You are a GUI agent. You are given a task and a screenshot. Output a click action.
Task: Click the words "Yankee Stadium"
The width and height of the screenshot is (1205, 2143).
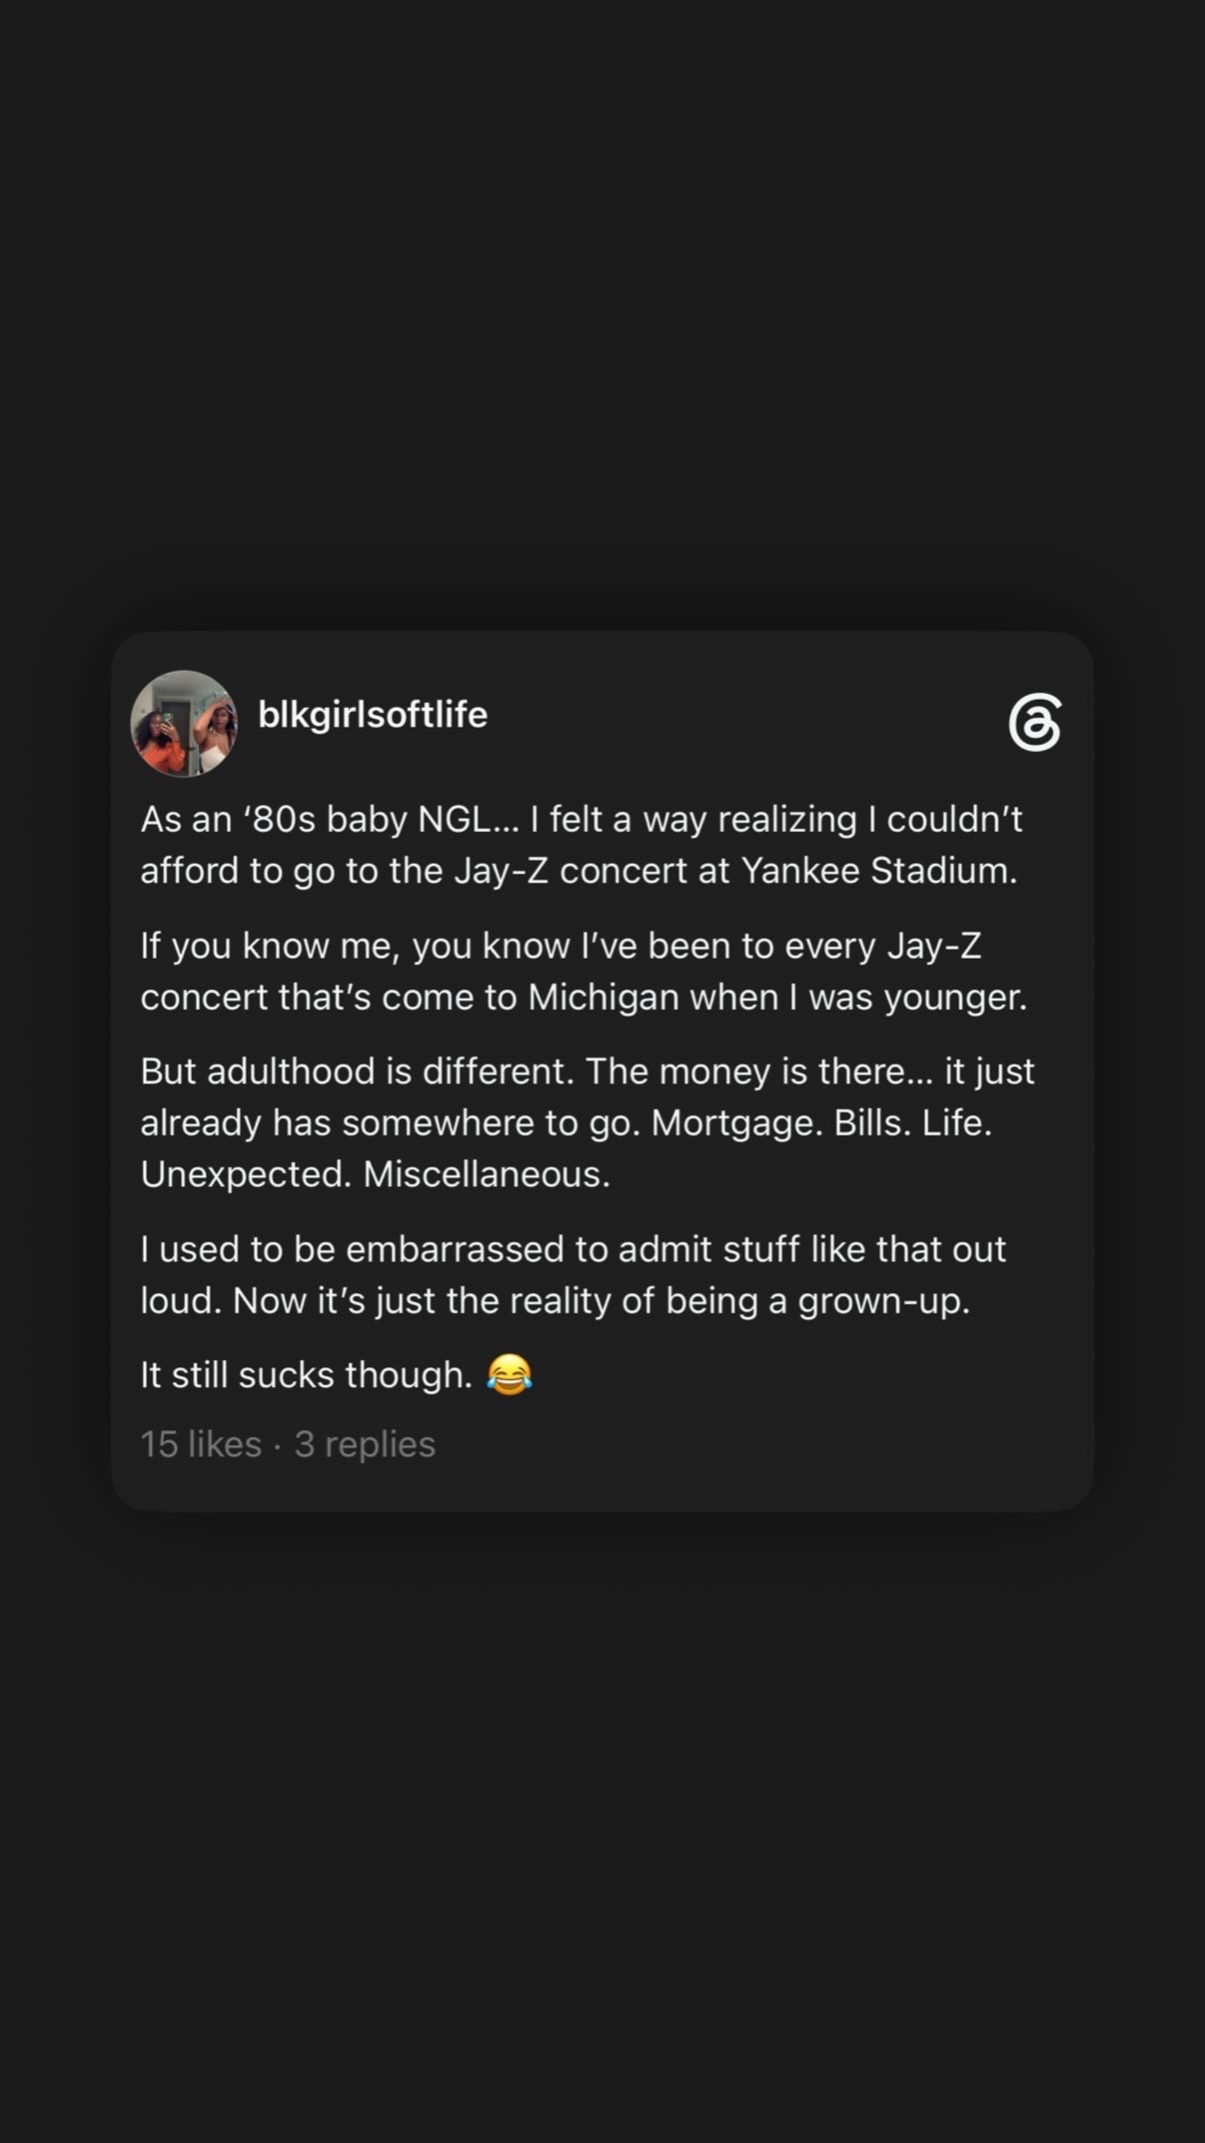879,871
